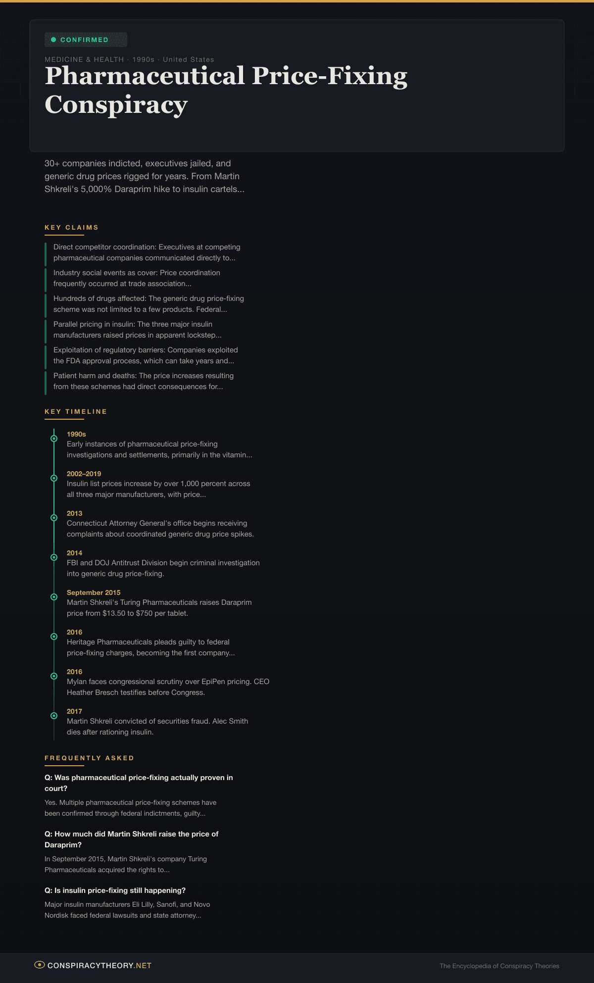This screenshot has height=983, width=594.
Task: Click the 2014 FBI investigation timeline marker
Action: 54,557
